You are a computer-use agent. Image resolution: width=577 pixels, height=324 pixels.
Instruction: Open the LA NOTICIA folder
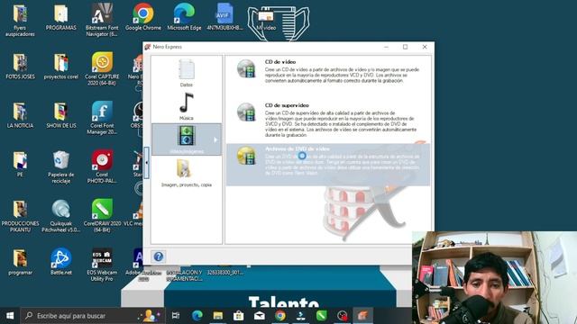(x=20, y=115)
